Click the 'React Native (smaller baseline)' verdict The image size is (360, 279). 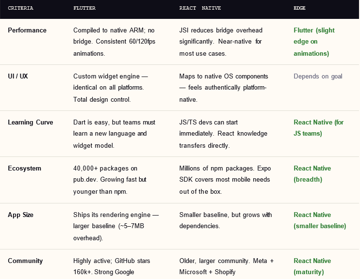pos(320,220)
